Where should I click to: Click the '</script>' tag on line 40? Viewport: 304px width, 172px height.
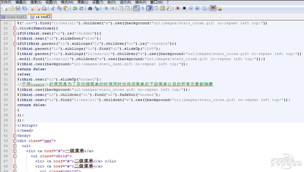click(x=27, y=125)
